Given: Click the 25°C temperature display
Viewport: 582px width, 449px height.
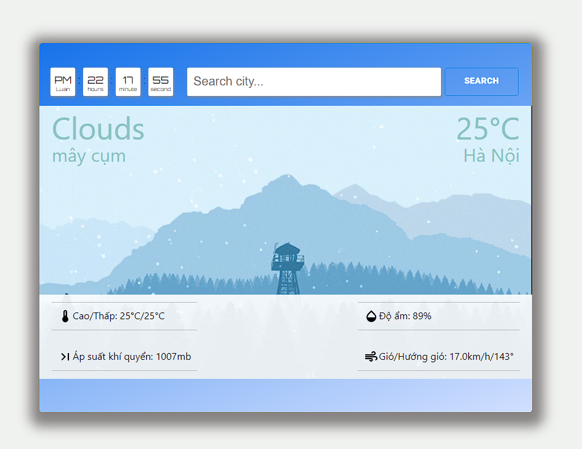Looking at the screenshot, I should tap(487, 129).
